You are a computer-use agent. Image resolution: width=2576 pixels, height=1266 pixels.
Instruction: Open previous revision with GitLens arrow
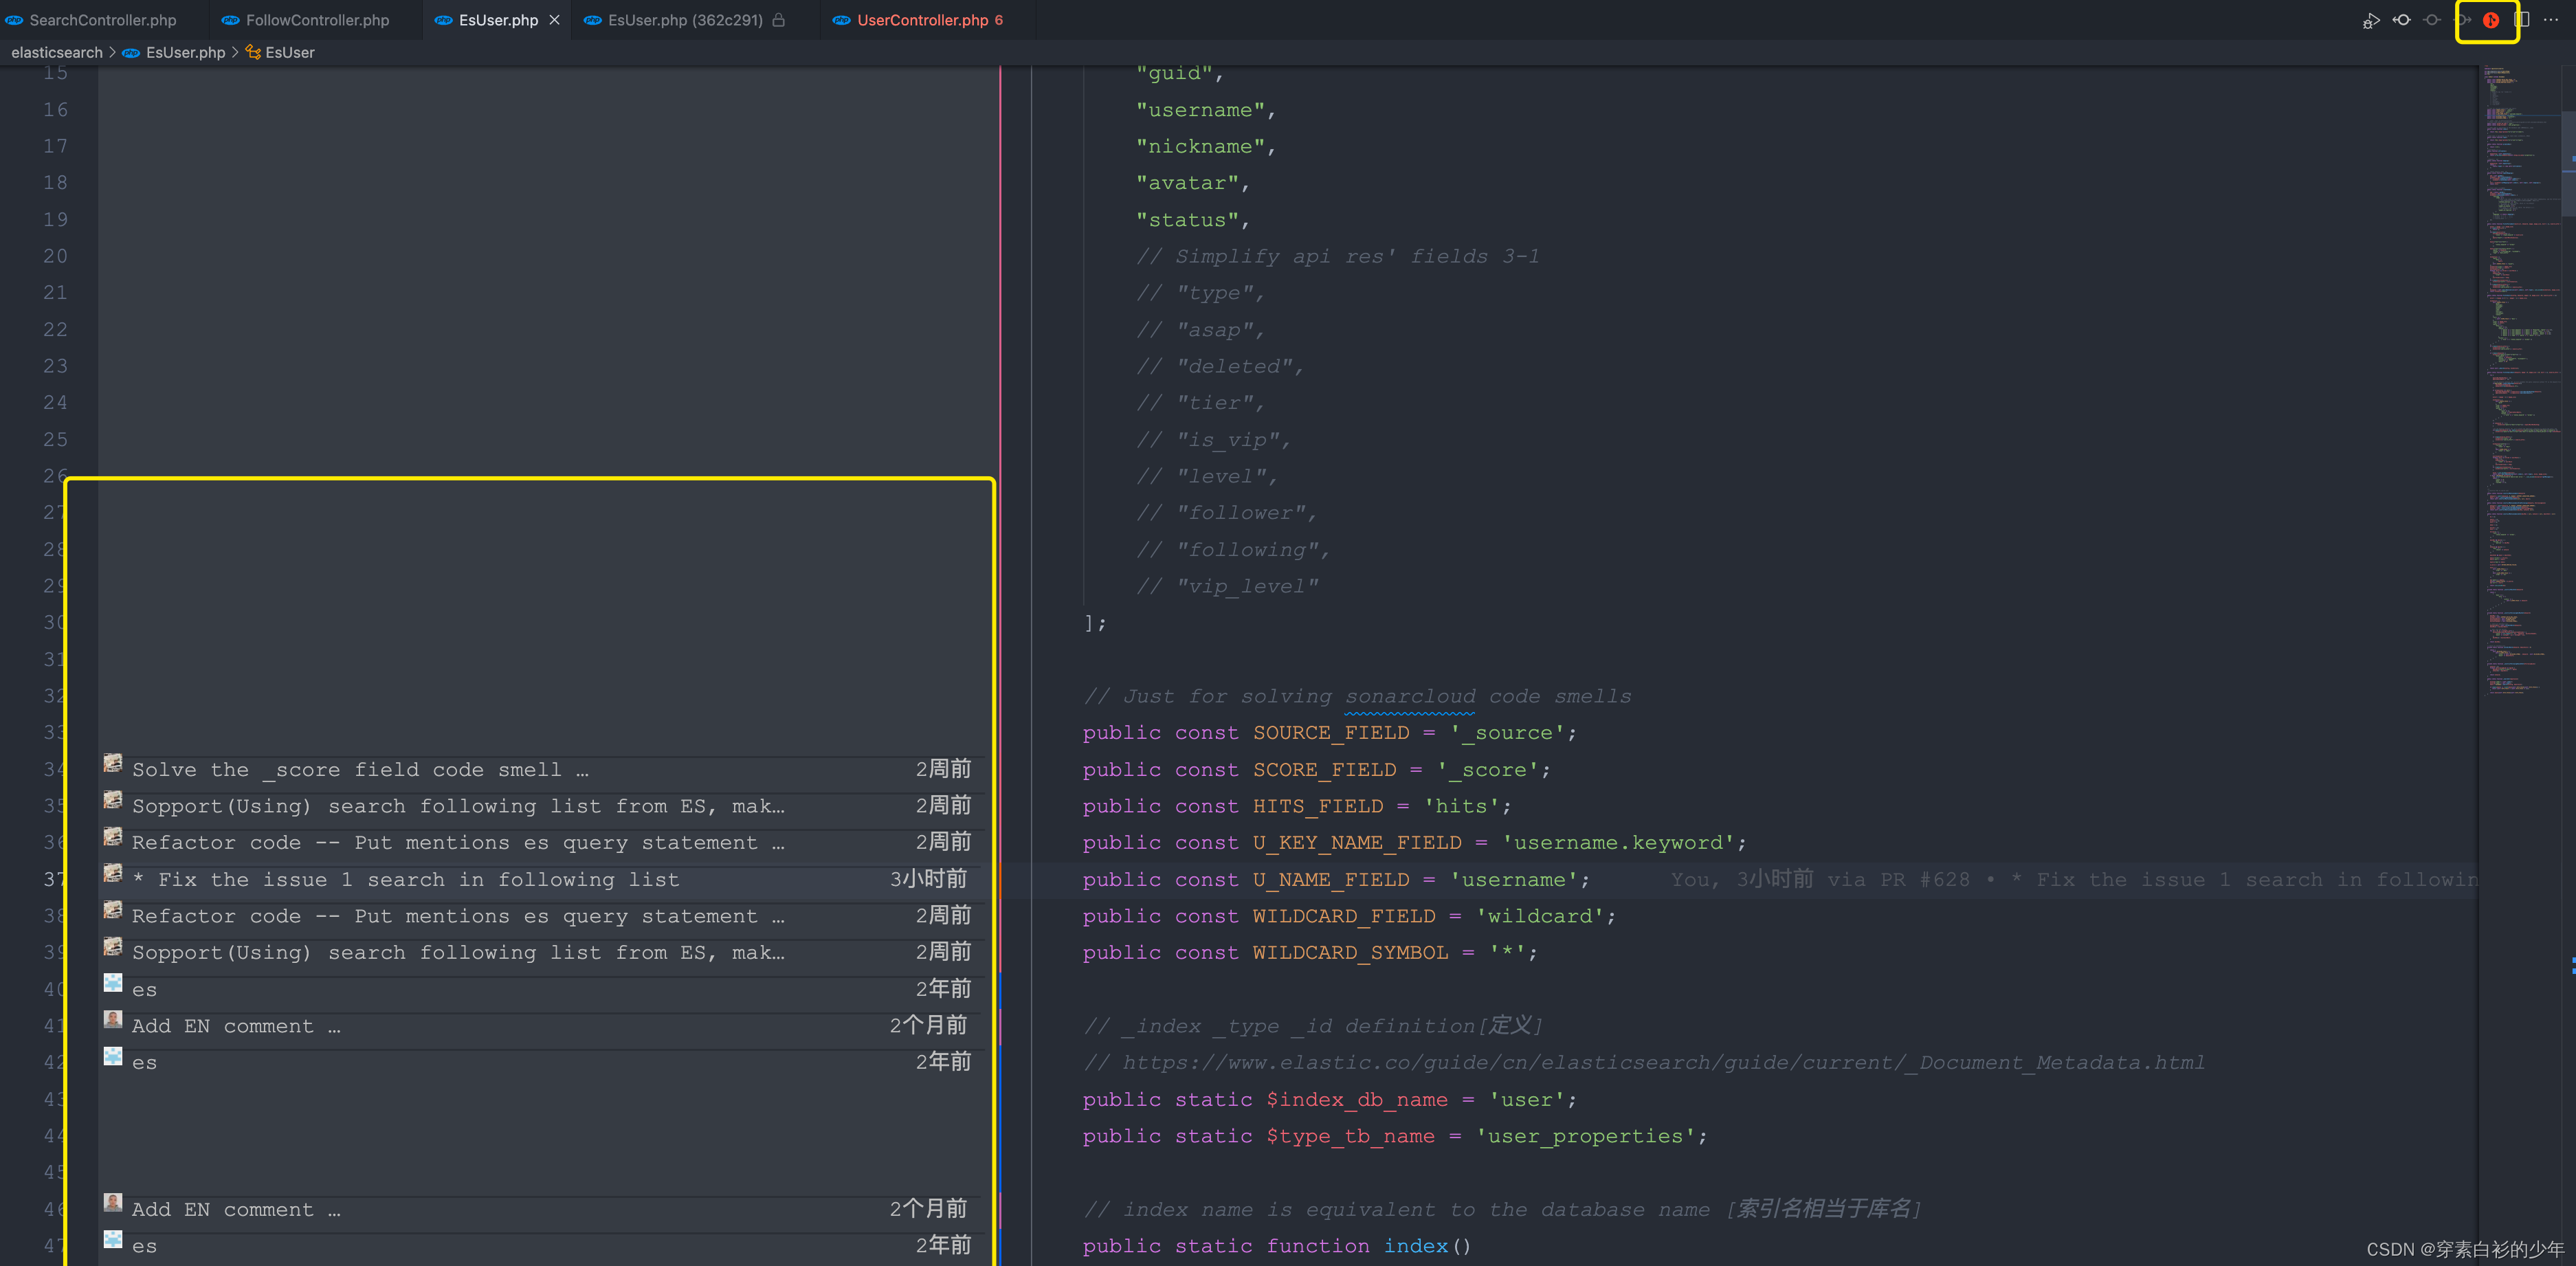pyautogui.click(x=2401, y=20)
